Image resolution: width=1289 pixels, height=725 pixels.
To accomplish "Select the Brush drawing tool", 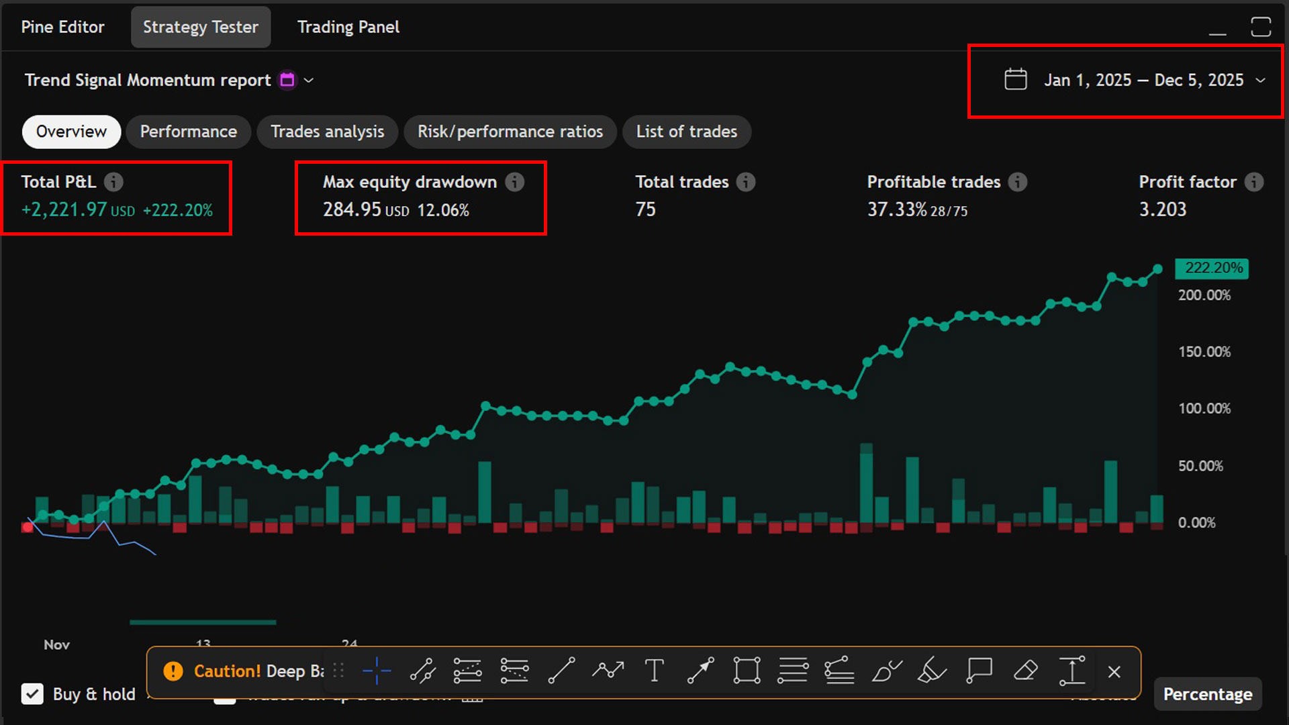I will pos(886,671).
